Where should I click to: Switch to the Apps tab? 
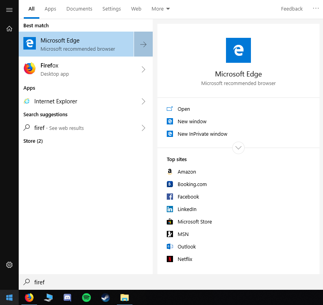(x=50, y=9)
